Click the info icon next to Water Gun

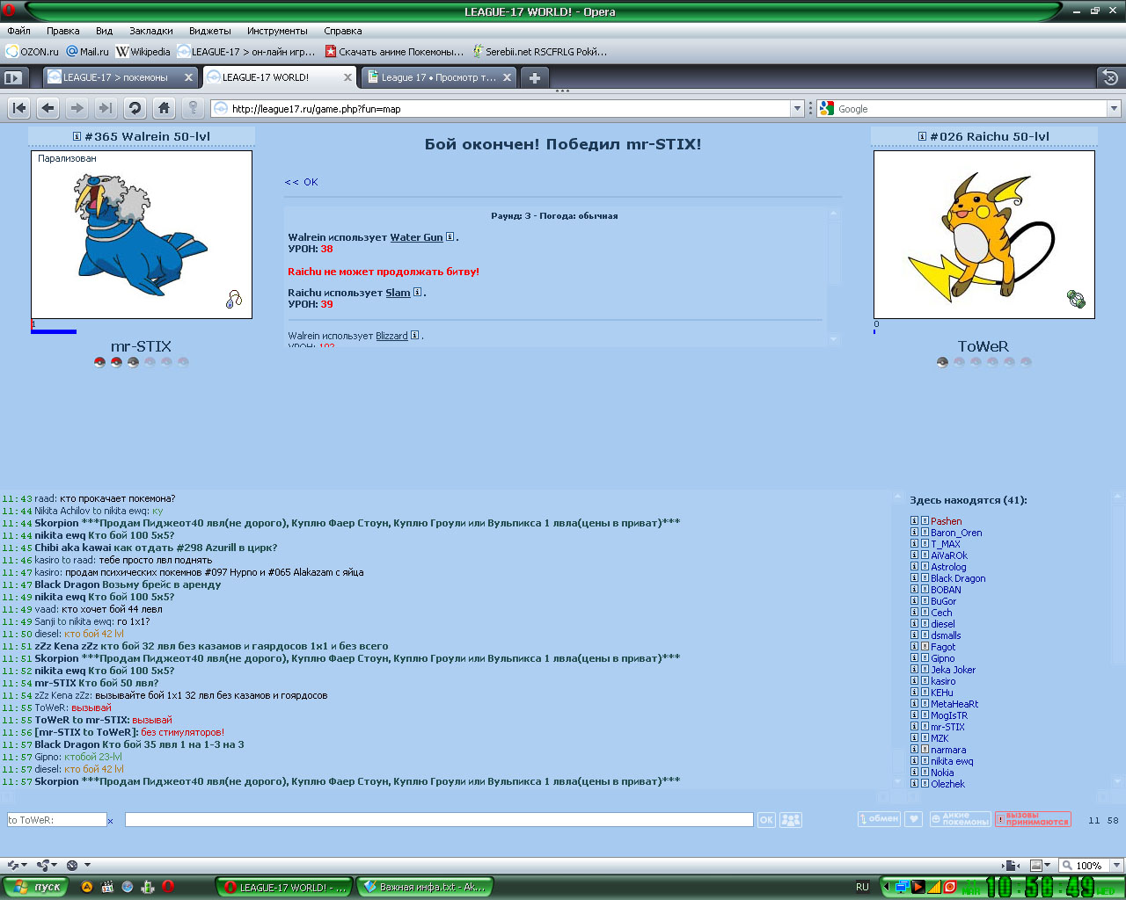450,236
